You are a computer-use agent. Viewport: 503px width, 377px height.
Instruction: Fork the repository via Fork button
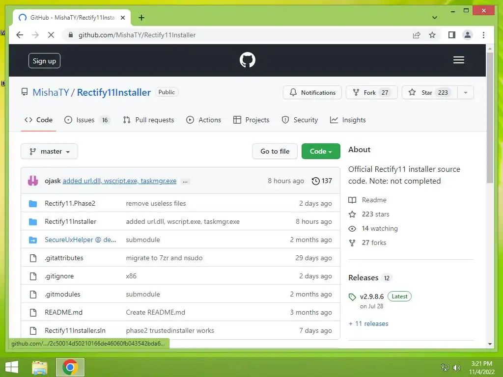point(371,93)
